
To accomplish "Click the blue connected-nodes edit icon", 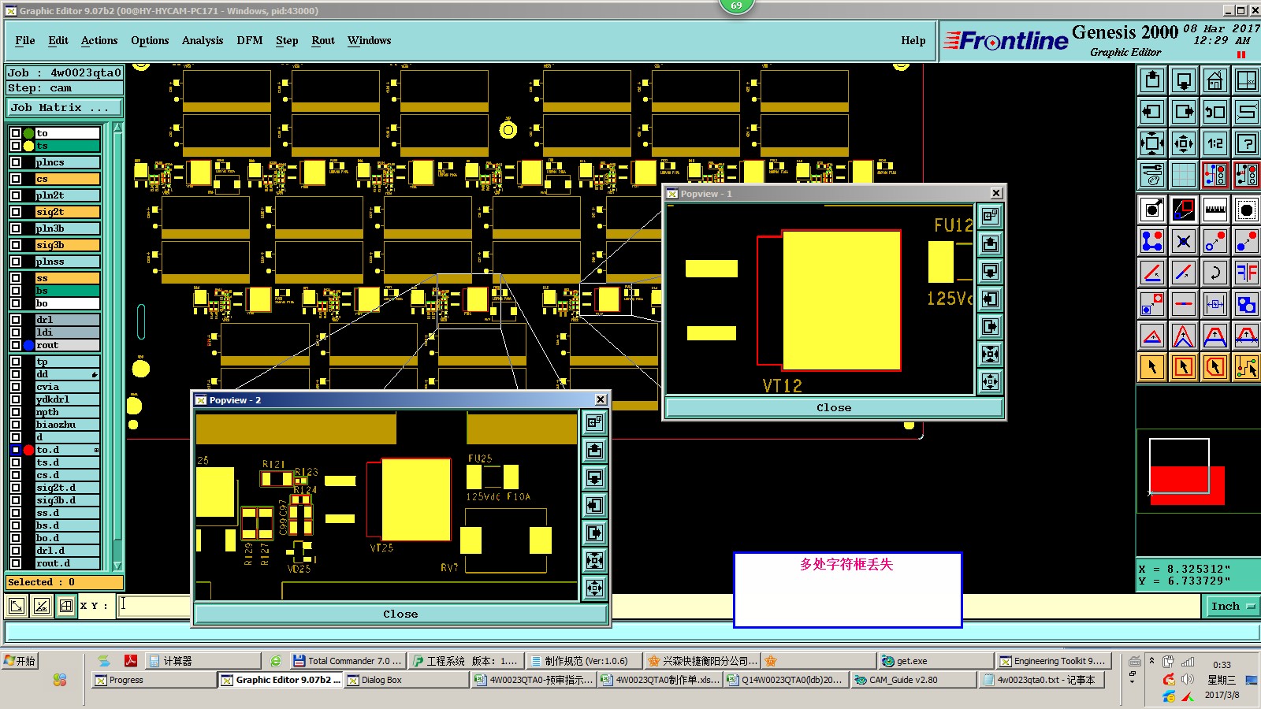I will (1152, 241).
